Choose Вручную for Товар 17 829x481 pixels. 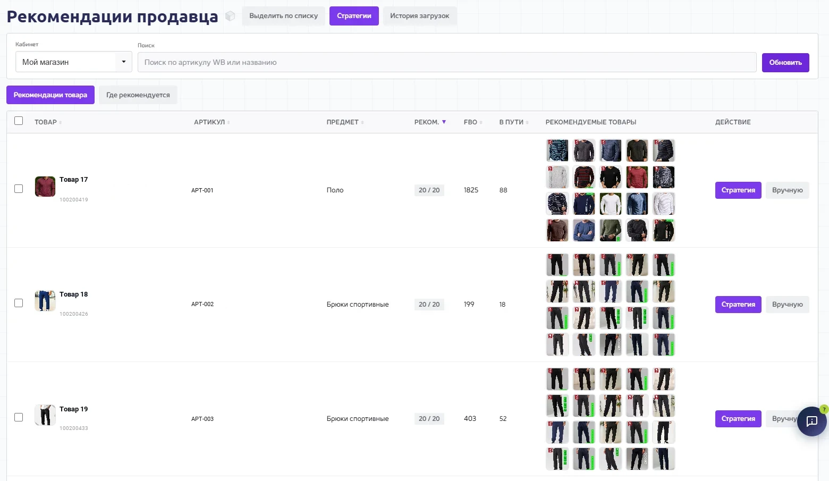[788, 190]
